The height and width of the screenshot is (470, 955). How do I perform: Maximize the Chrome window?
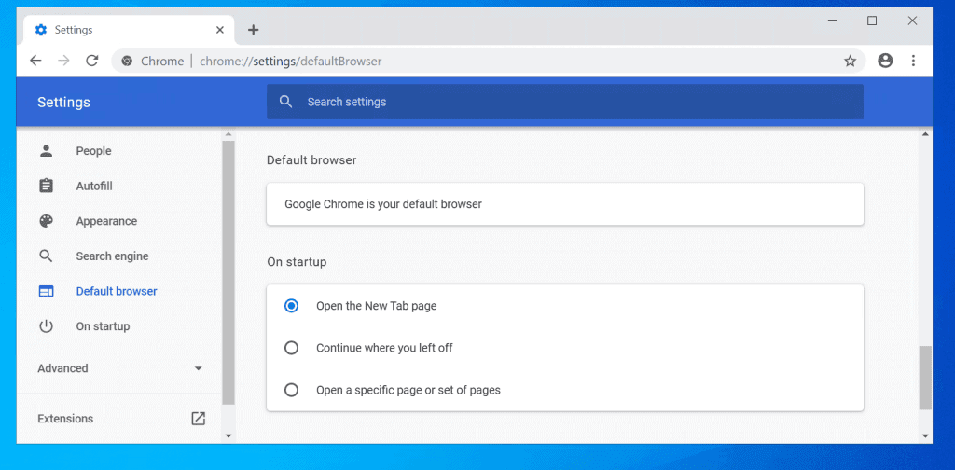[872, 21]
